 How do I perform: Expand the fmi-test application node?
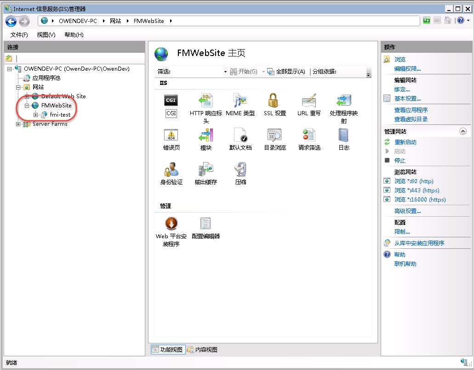point(36,115)
